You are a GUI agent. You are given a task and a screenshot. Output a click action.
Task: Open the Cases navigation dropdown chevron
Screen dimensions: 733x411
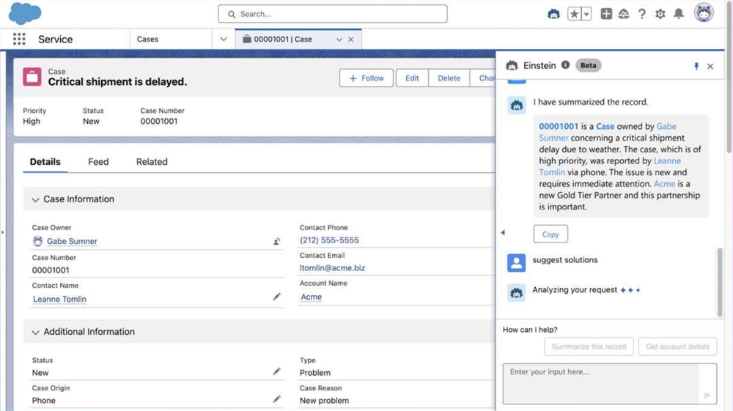pyautogui.click(x=224, y=40)
